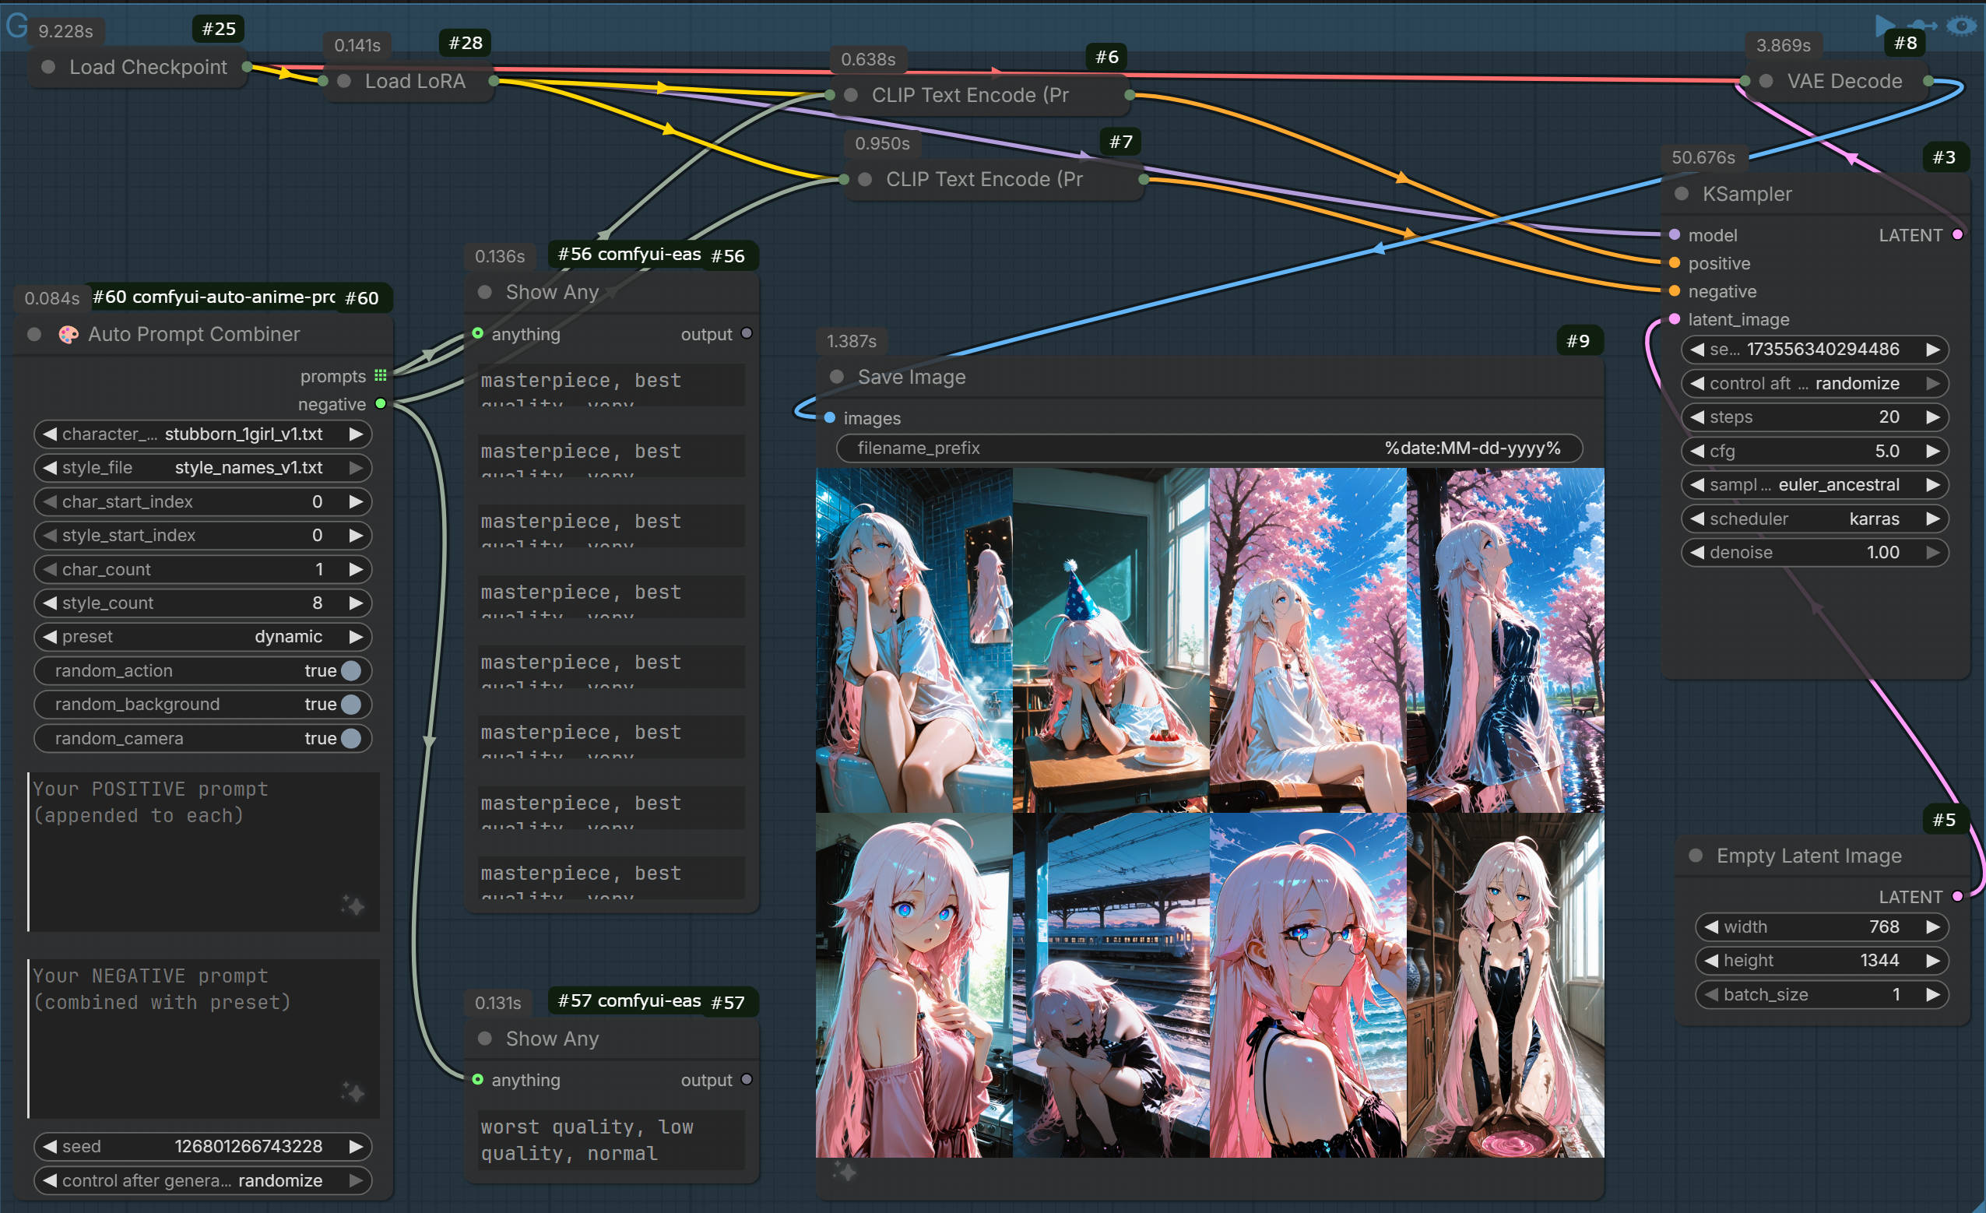Click the KSampler LATENT output port
Screen dimensions: 1986x1213
(1957, 234)
